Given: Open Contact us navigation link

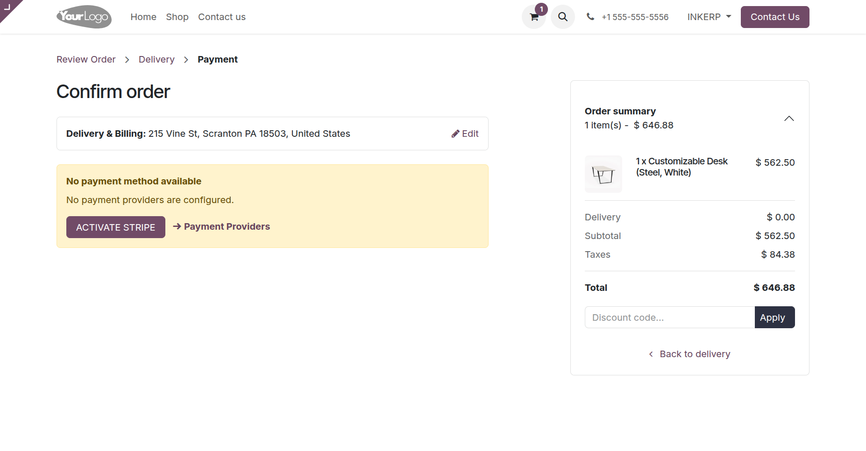Looking at the screenshot, I should (x=222, y=17).
